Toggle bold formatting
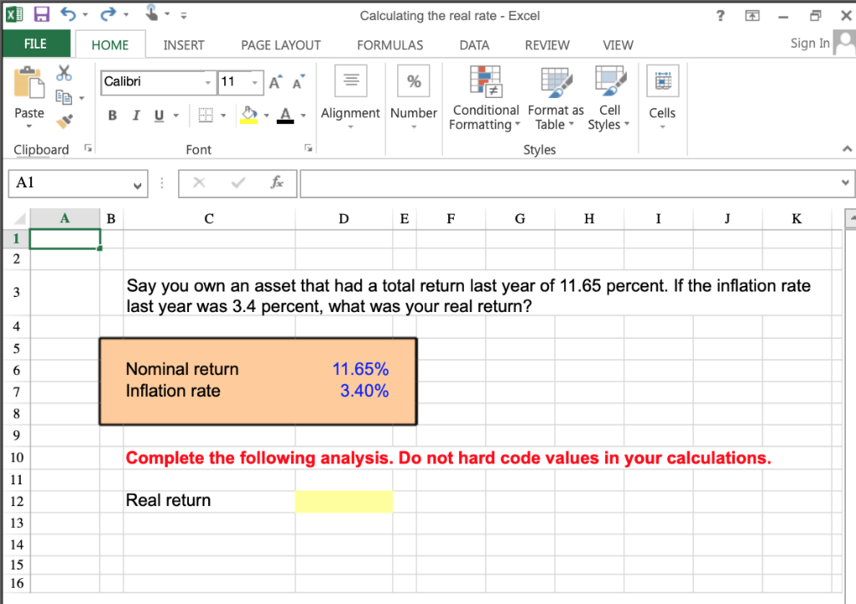 tap(112, 115)
